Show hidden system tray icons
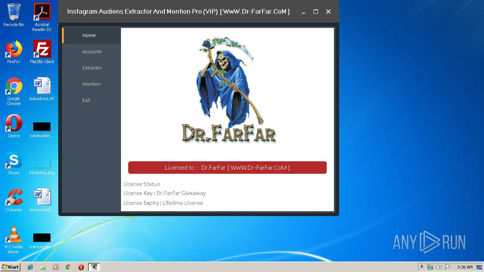 tap(422, 267)
